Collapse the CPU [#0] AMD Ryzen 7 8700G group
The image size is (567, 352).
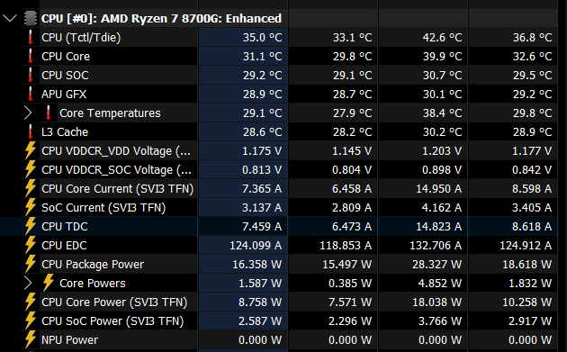[x=10, y=18]
